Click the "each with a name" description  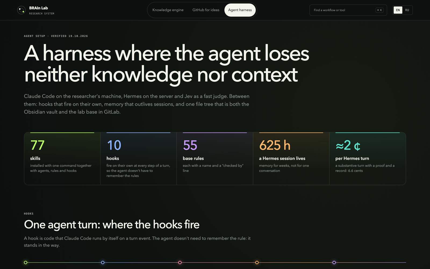[x=213, y=168]
